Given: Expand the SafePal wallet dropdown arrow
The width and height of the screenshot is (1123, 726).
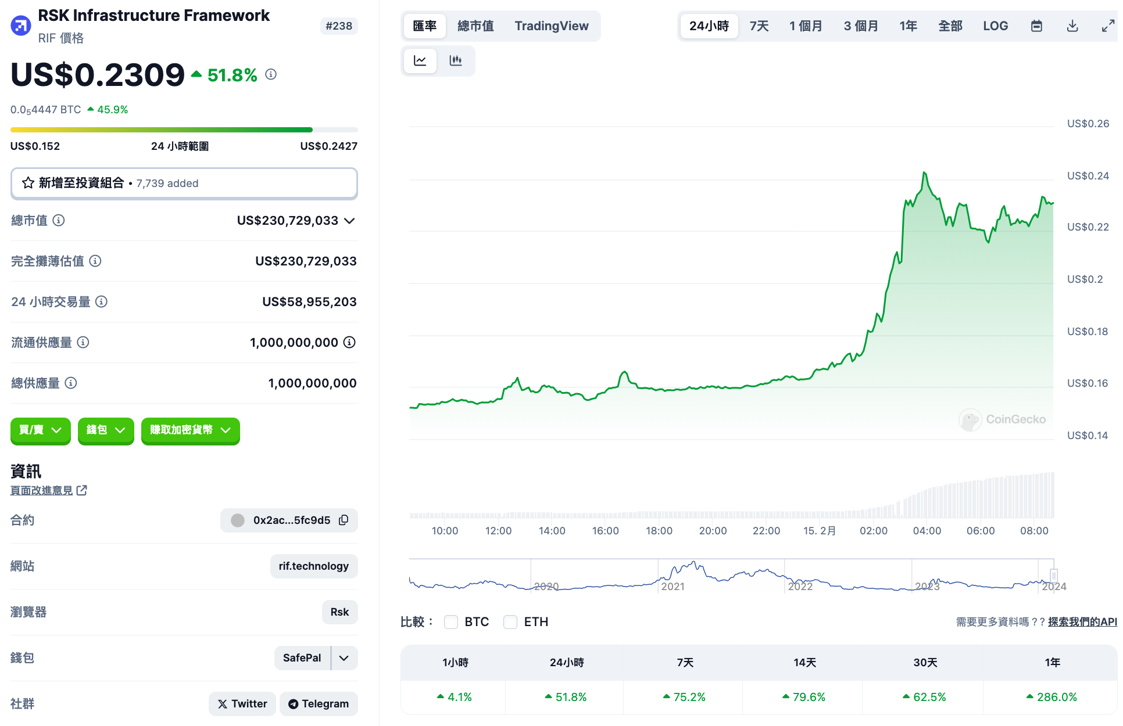Looking at the screenshot, I should pyautogui.click(x=344, y=658).
